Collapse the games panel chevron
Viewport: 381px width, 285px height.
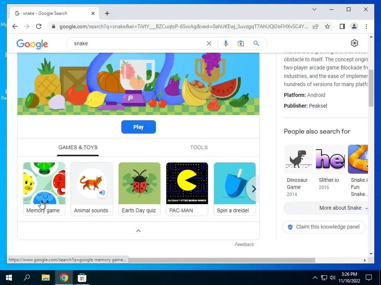(138, 231)
